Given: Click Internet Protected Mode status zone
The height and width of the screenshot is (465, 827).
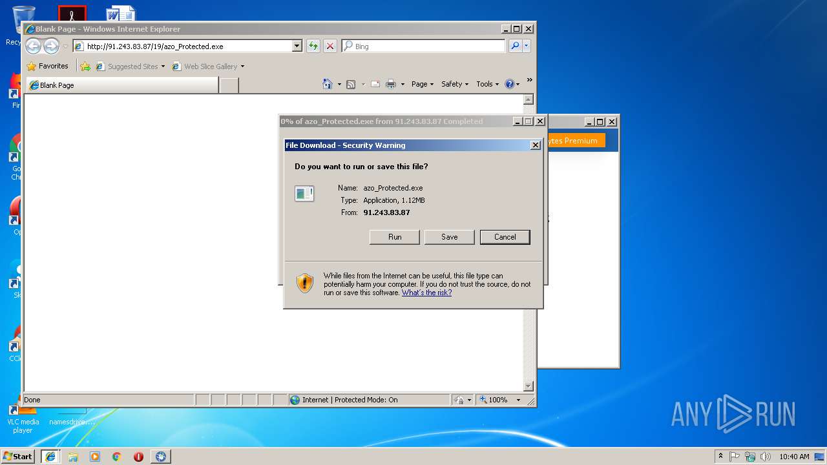Looking at the screenshot, I should pyautogui.click(x=369, y=400).
